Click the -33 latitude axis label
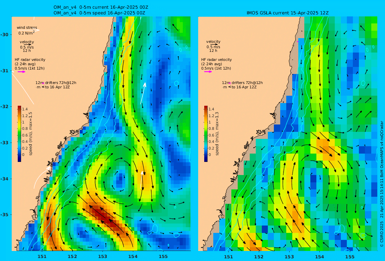Viewport: 385px width, 261px height. click(4, 143)
